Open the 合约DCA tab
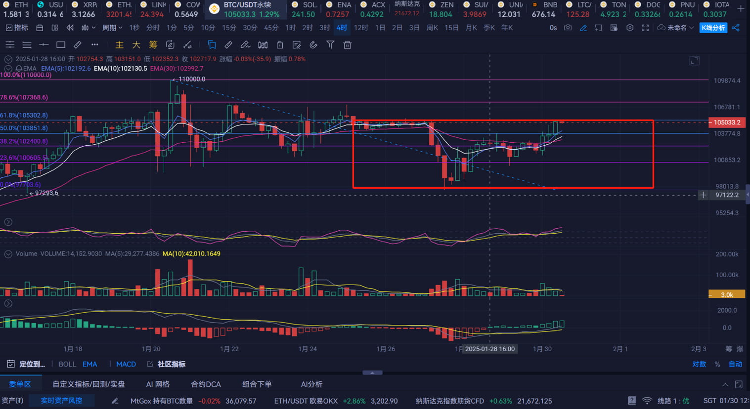The width and height of the screenshot is (750, 409). point(206,384)
